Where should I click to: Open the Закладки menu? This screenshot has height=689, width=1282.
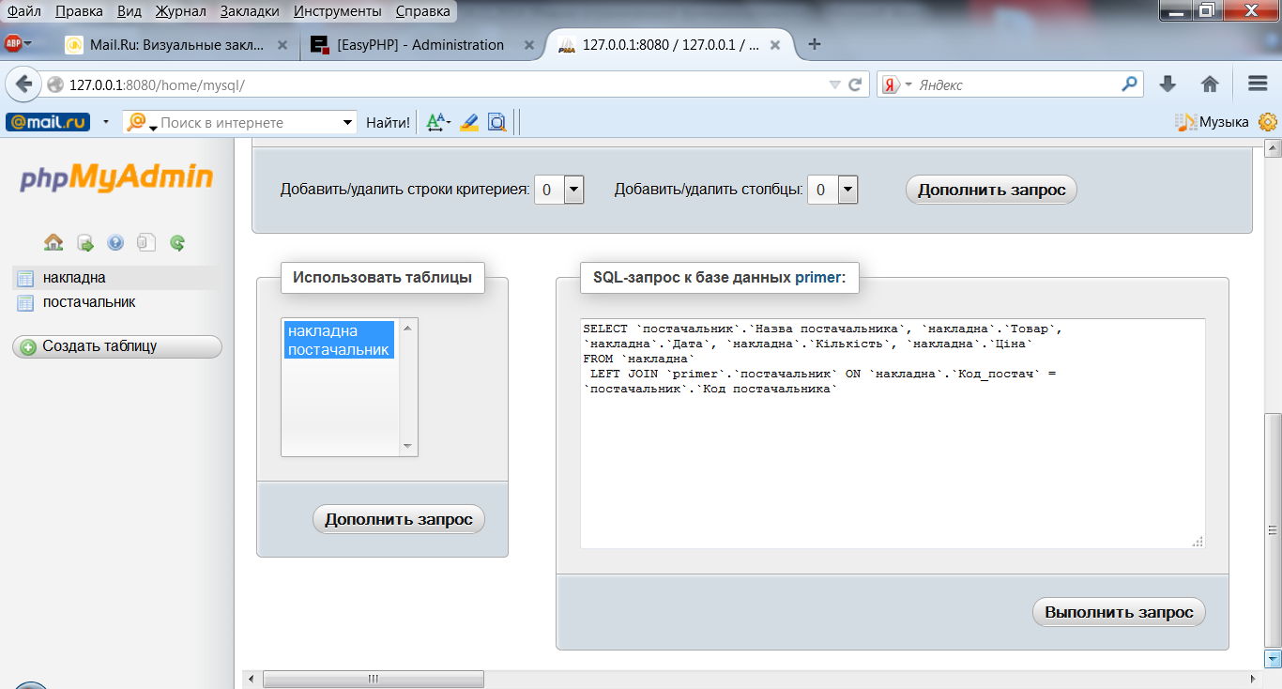[250, 11]
